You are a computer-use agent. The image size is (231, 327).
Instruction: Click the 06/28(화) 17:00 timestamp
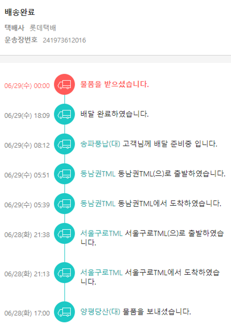[27, 313]
